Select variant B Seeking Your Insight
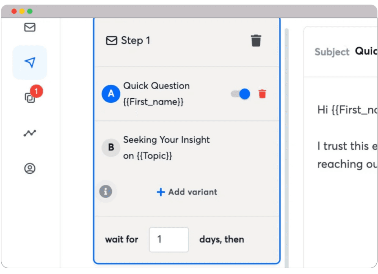 click(x=166, y=148)
